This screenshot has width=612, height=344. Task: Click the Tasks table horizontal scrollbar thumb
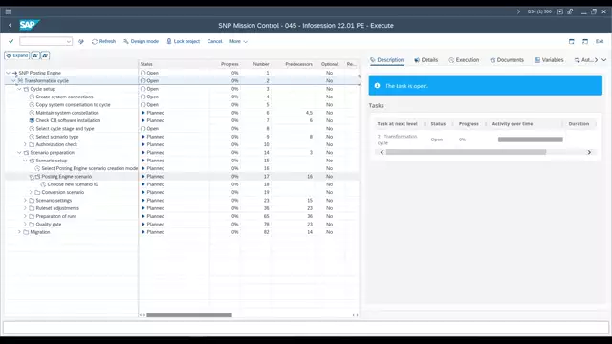(466, 152)
